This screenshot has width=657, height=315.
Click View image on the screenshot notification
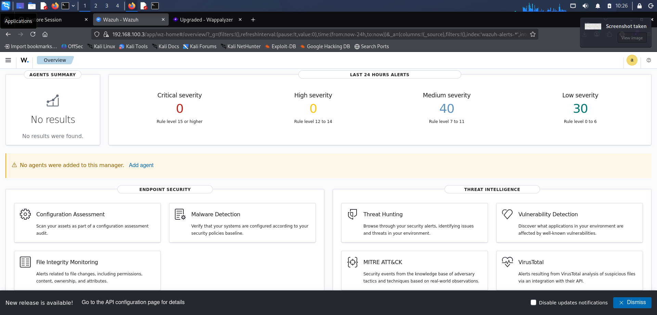[632, 38]
